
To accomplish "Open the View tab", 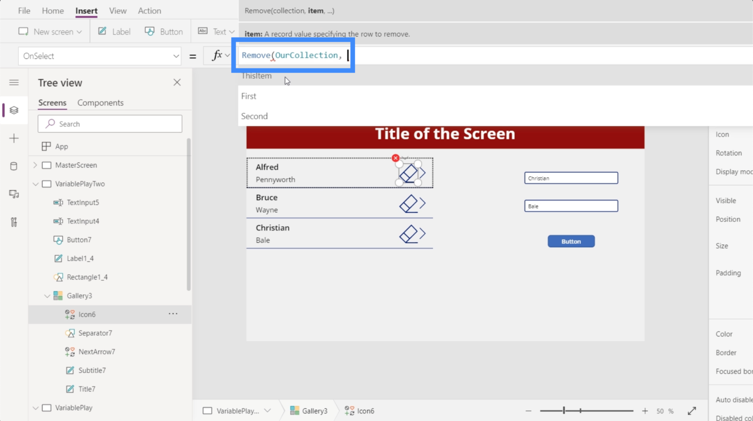I will pos(118,10).
